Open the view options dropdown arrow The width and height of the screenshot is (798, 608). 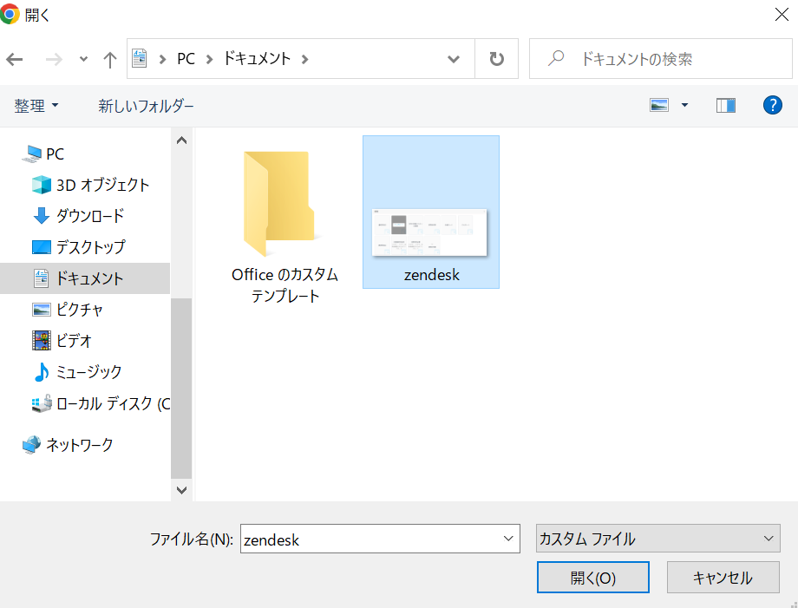pos(684,105)
